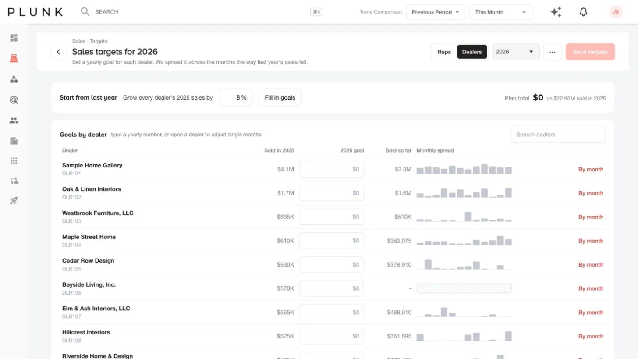The image size is (638, 359).
Task: Click the Search dealers field
Action: 558,135
